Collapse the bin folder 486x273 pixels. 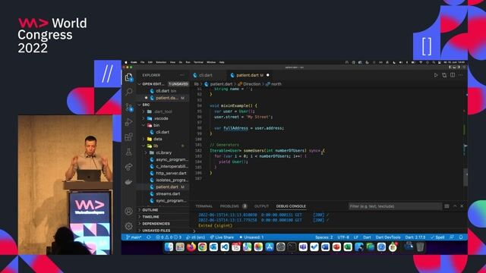[156, 125]
